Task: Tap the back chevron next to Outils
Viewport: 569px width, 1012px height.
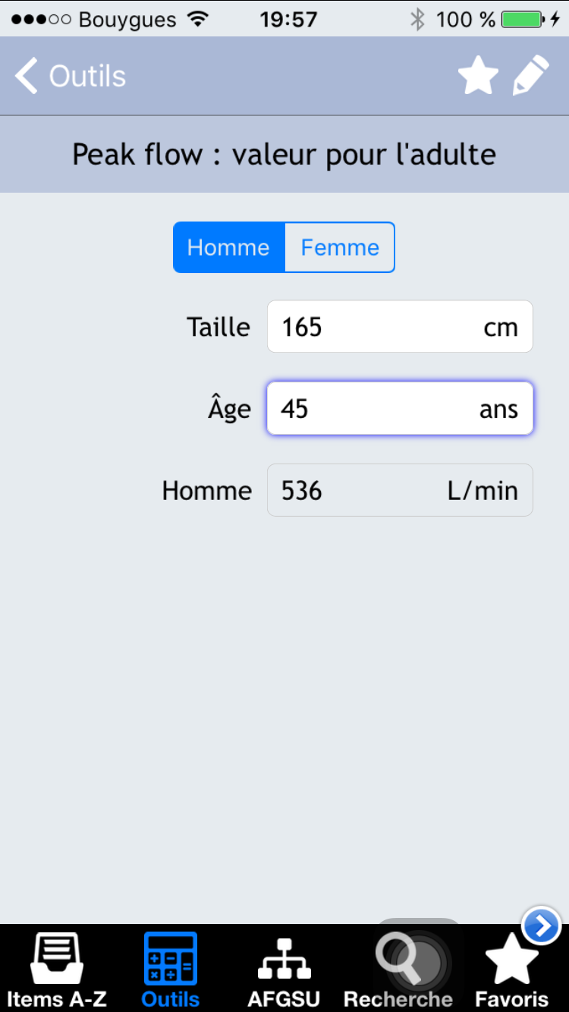Action: [x=27, y=77]
